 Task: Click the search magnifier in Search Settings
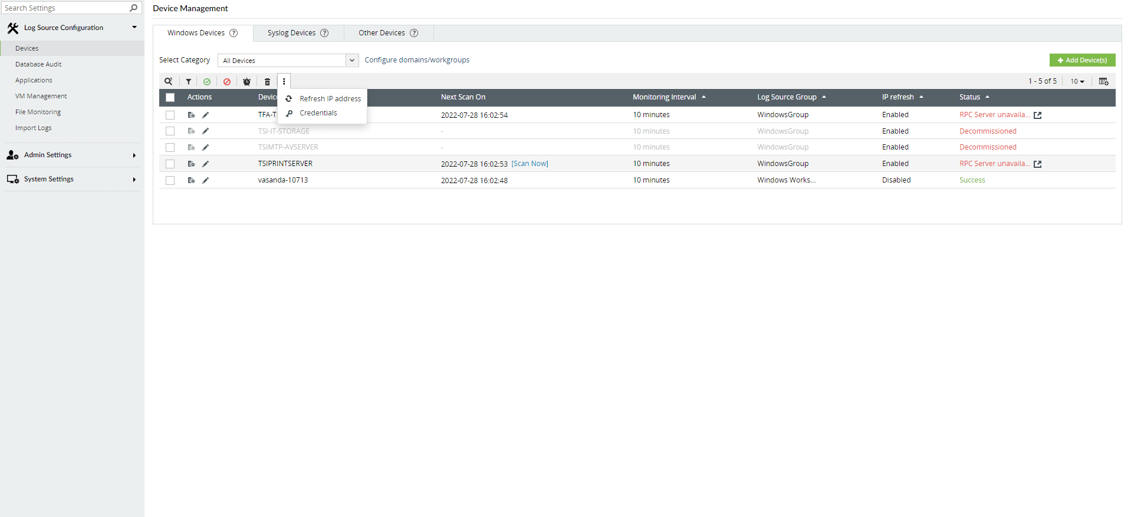[x=134, y=8]
